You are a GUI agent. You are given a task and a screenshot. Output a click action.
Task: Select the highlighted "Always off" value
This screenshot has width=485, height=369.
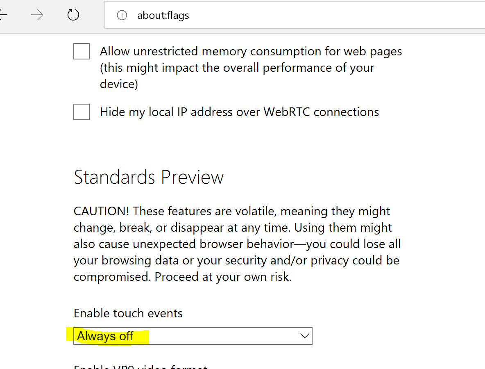[105, 336]
